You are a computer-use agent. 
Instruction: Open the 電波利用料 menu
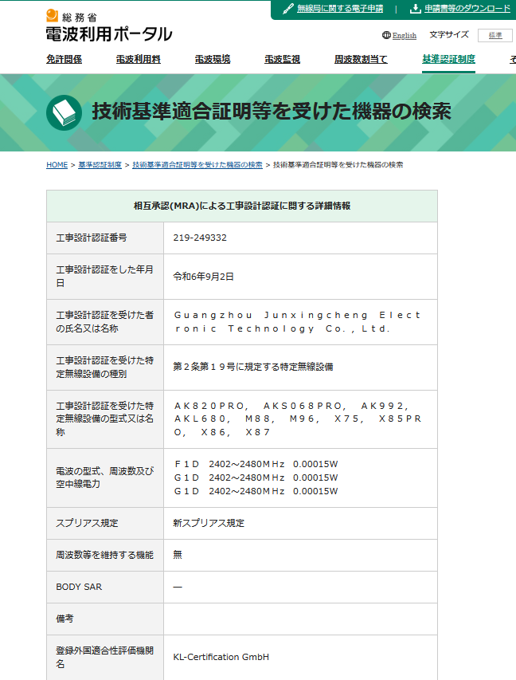point(138,59)
